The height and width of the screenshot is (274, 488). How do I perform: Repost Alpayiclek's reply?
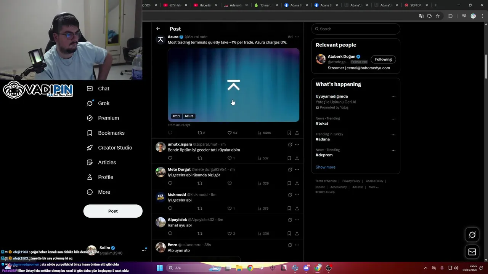coord(199,233)
